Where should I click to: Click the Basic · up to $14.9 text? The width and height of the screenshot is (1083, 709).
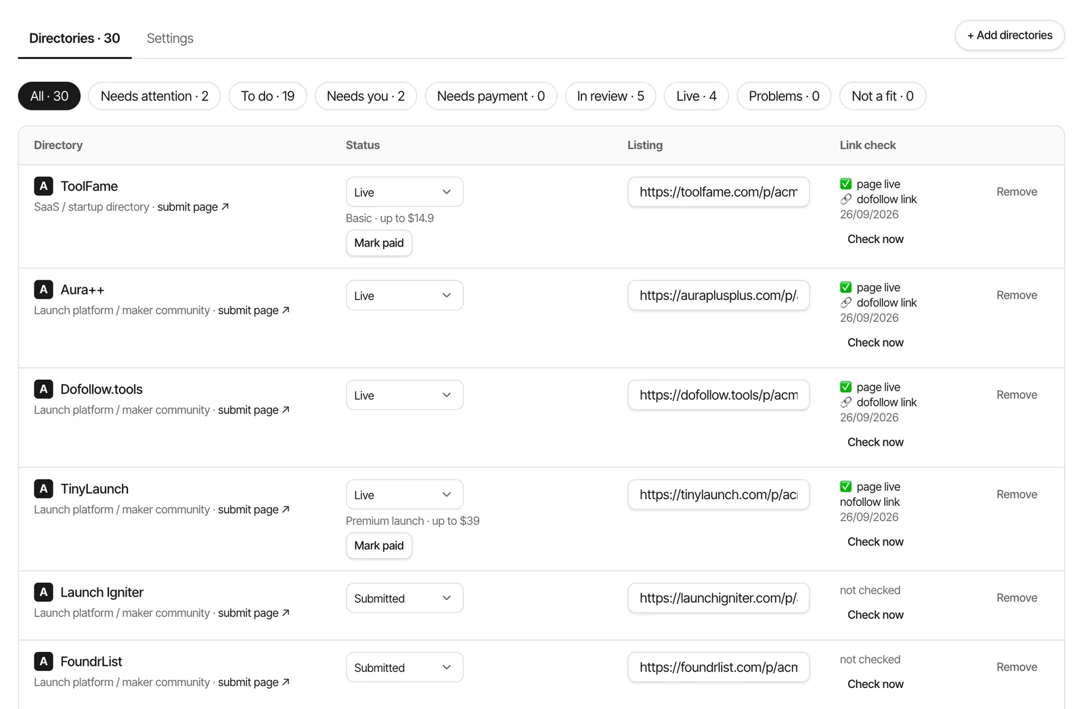pyautogui.click(x=390, y=218)
